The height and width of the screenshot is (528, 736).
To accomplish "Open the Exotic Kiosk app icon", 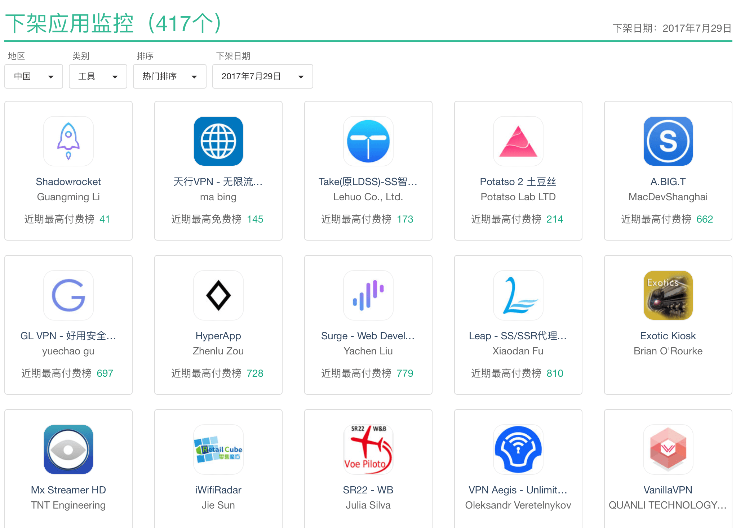I will click(668, 295).
